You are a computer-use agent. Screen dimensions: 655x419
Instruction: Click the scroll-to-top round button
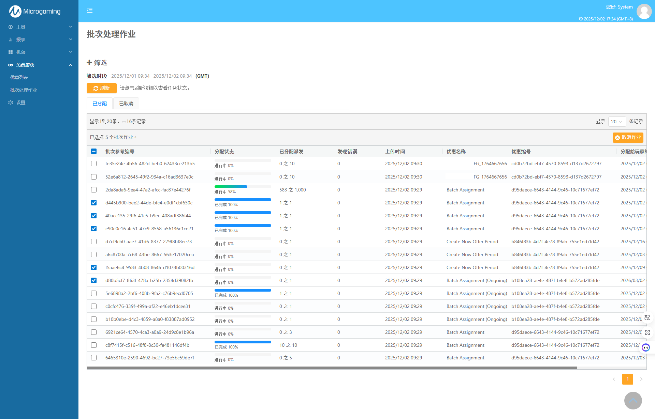[633, 401]
